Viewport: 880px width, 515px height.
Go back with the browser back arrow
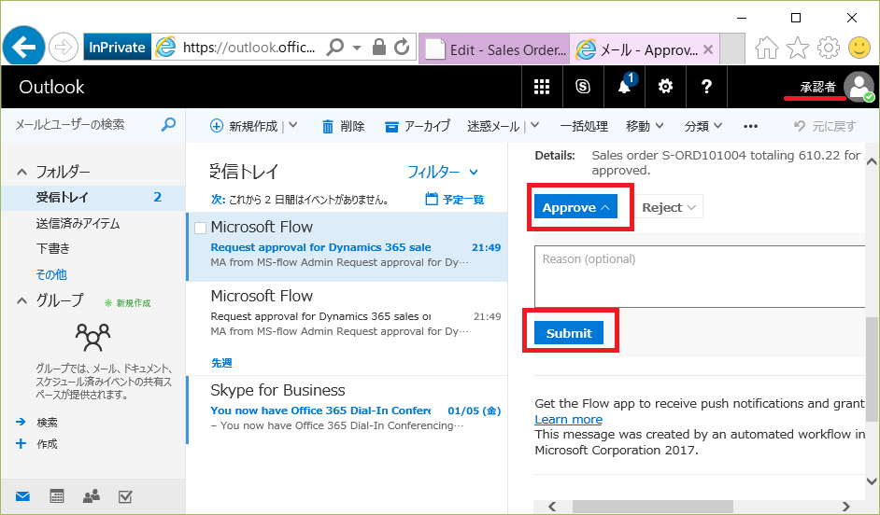(23, 47)
